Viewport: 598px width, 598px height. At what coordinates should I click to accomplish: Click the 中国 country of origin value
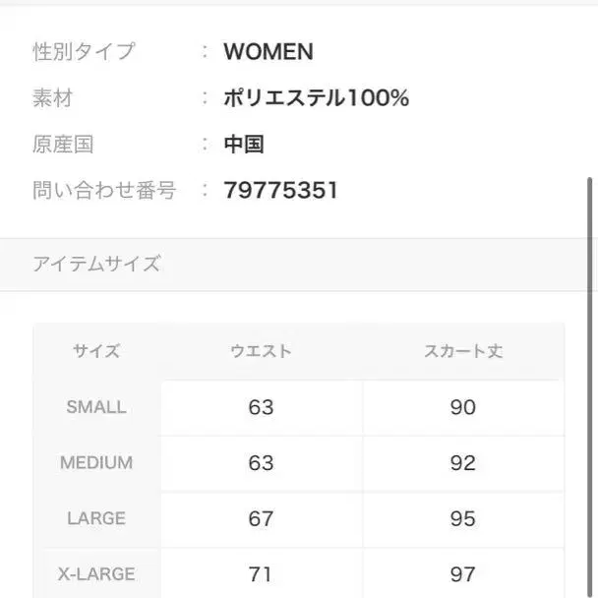(244, 145)
